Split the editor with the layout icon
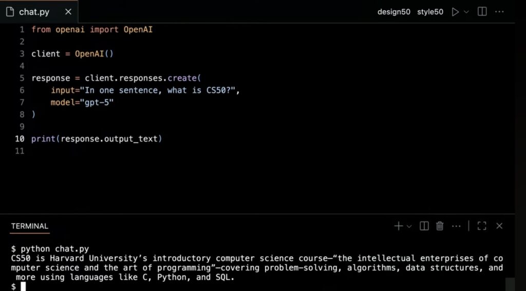Screen dimensions: 526x291 pyautogui.click(x=482, y=12)
